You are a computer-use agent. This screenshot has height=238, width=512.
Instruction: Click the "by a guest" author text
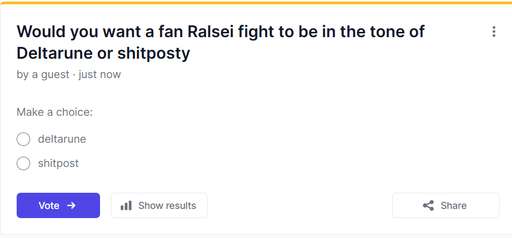click(43, 74)
